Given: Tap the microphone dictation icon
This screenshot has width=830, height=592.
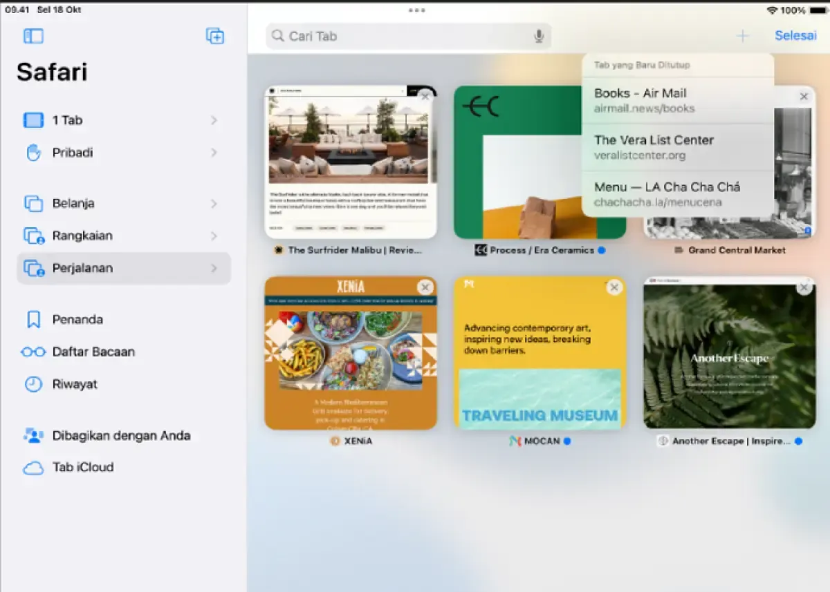Looking at the screenshot, I should [x=539, y=36].
